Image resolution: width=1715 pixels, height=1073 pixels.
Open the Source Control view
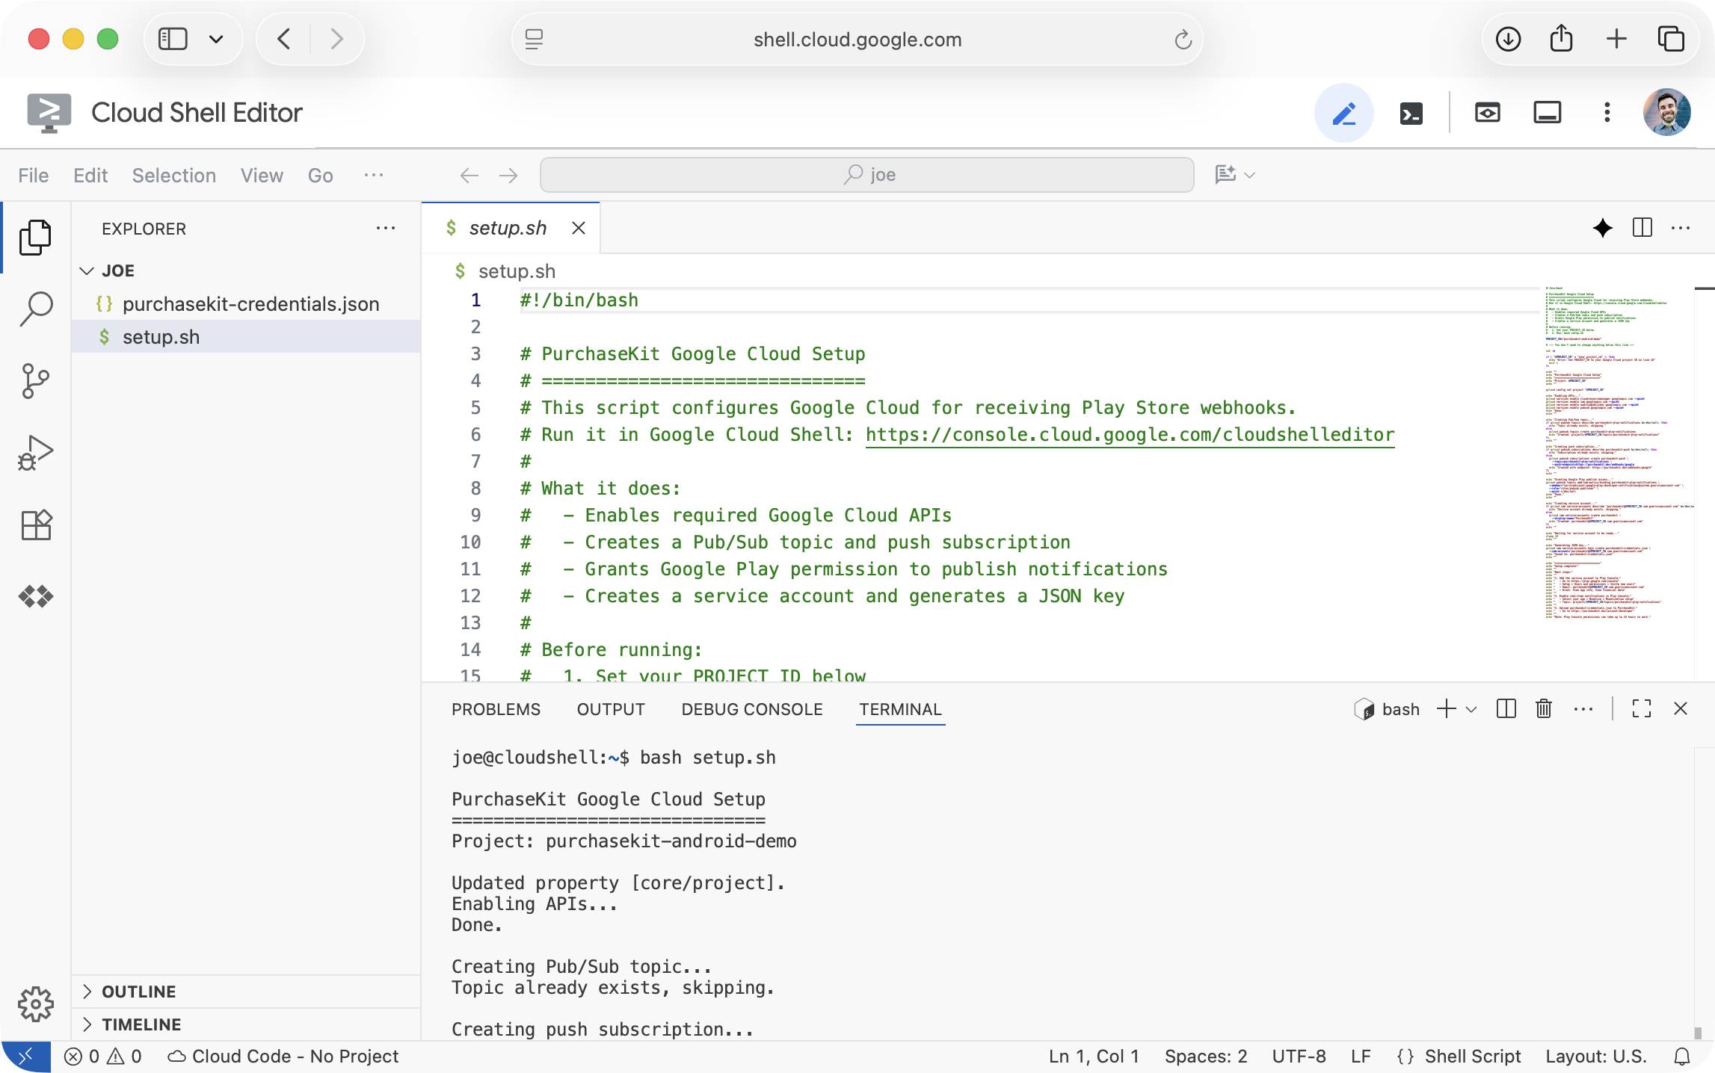coord(35,381)
